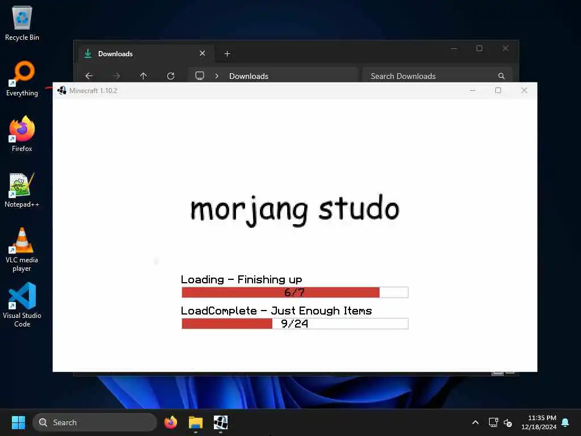Click the Loading Finishing up 6/7 progress bar
Viewport: 581px width, 436px height.
click(x=295, y=292)
